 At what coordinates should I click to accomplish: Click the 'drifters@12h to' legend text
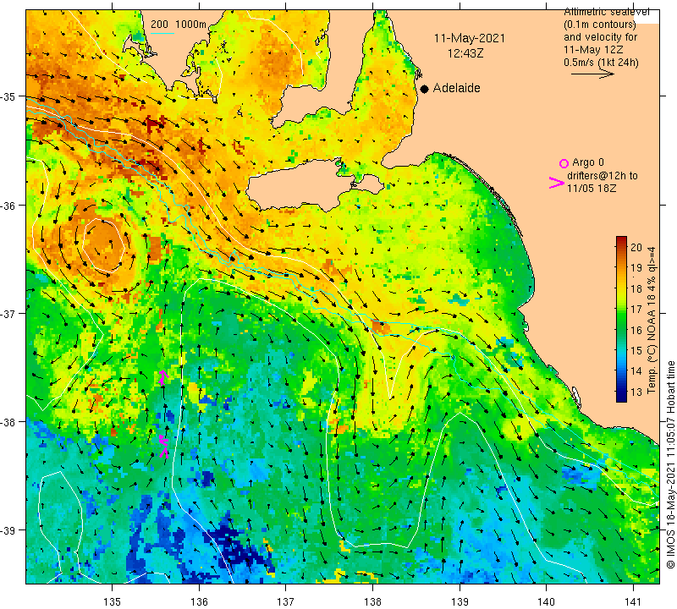coord(602,176)
